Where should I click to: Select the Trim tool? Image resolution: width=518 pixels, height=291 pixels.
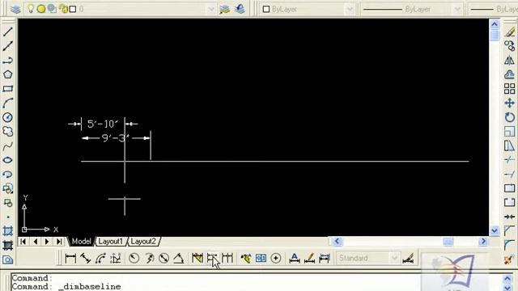point(509,160)
